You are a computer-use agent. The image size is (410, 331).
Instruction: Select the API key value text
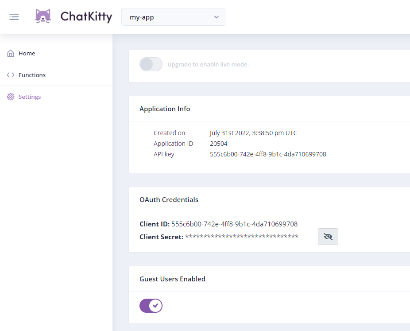pos(268,154)
